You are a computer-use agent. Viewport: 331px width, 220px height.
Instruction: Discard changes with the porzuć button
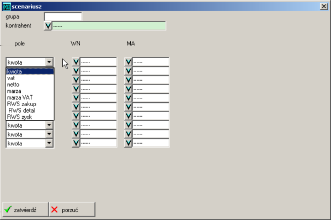[72, 209]
